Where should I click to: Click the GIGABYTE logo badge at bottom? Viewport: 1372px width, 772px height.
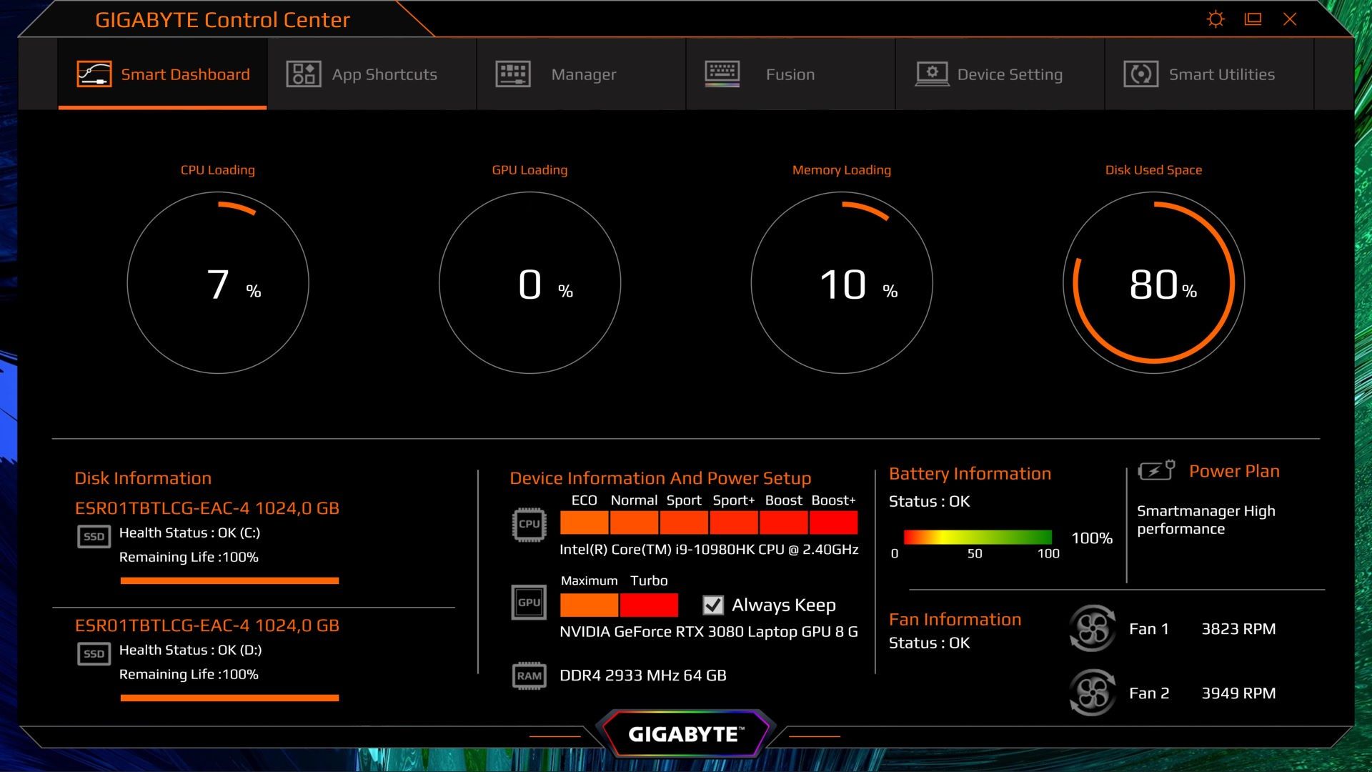pos(686,733)
